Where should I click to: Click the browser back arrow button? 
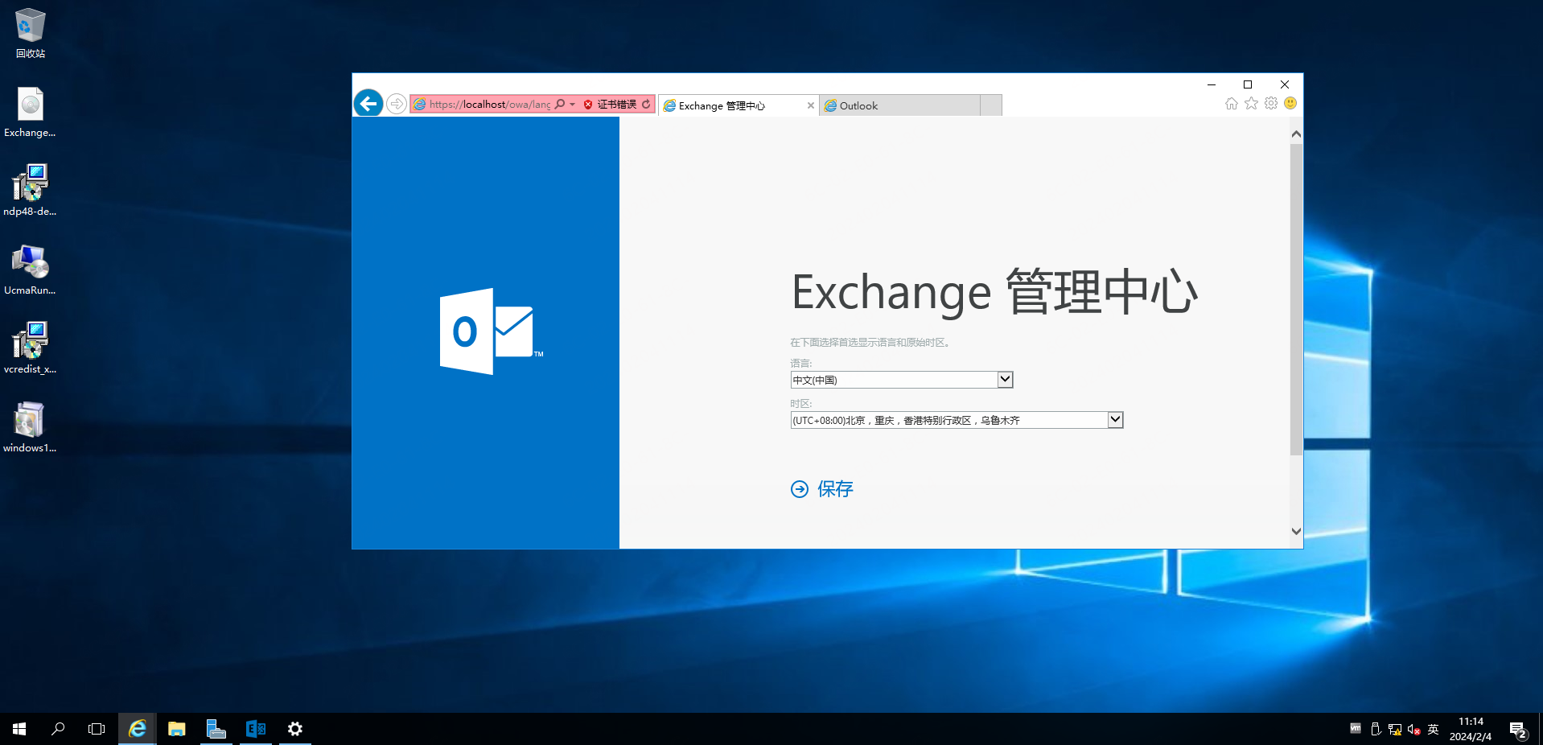tap(368, 104)
